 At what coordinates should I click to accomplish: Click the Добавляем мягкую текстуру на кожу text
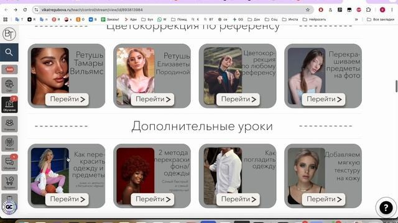pyautogui.click(x=343, y=167)
